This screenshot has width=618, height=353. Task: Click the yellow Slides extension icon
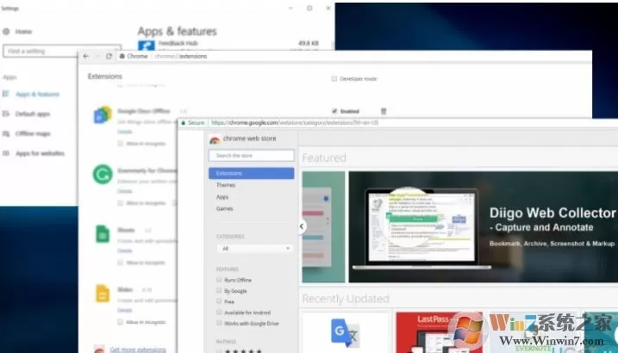103,294
